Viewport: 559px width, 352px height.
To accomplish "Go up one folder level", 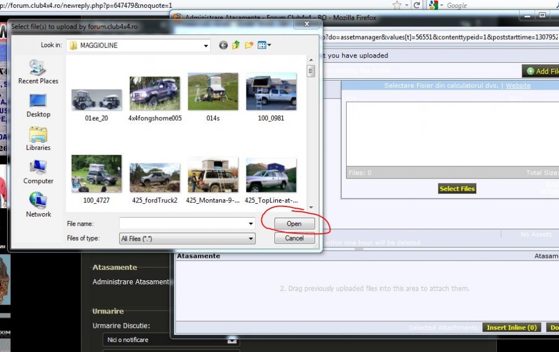I will [x=236, y=45].
